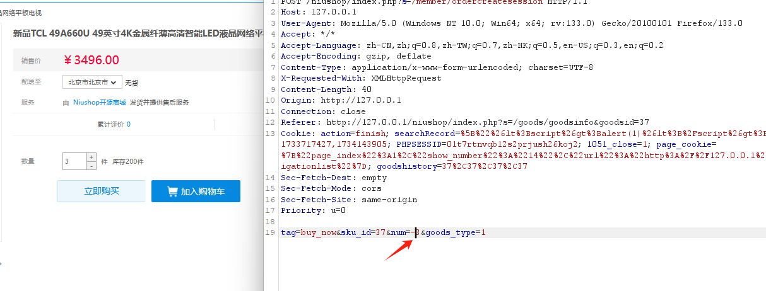Click the num=-3 parameter in body

(406, 232)
